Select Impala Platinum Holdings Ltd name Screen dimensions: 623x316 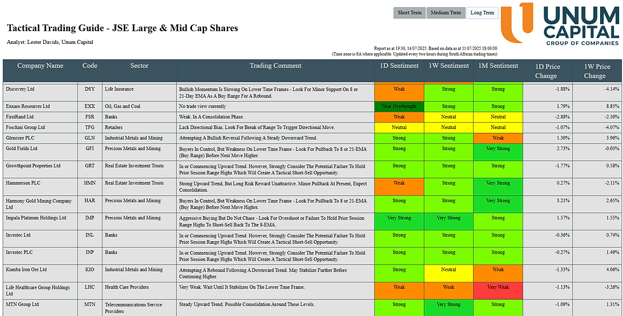[x=36, y=218]
